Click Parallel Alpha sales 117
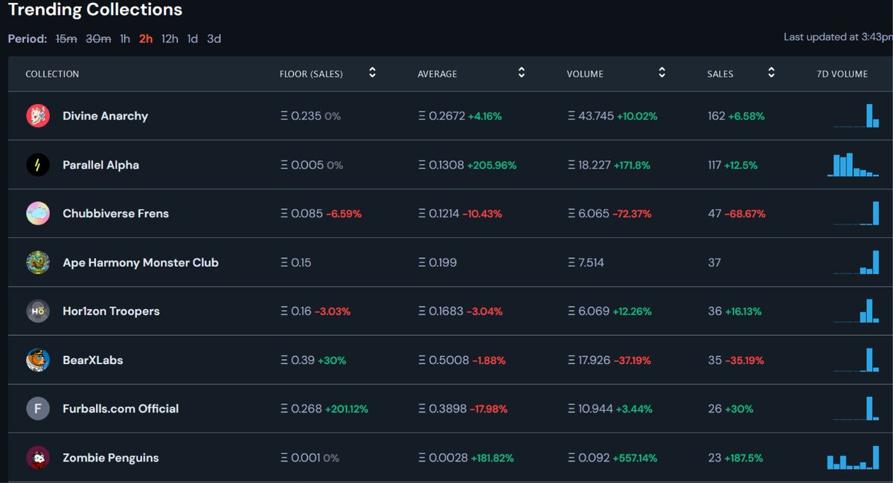 [715, 165]
